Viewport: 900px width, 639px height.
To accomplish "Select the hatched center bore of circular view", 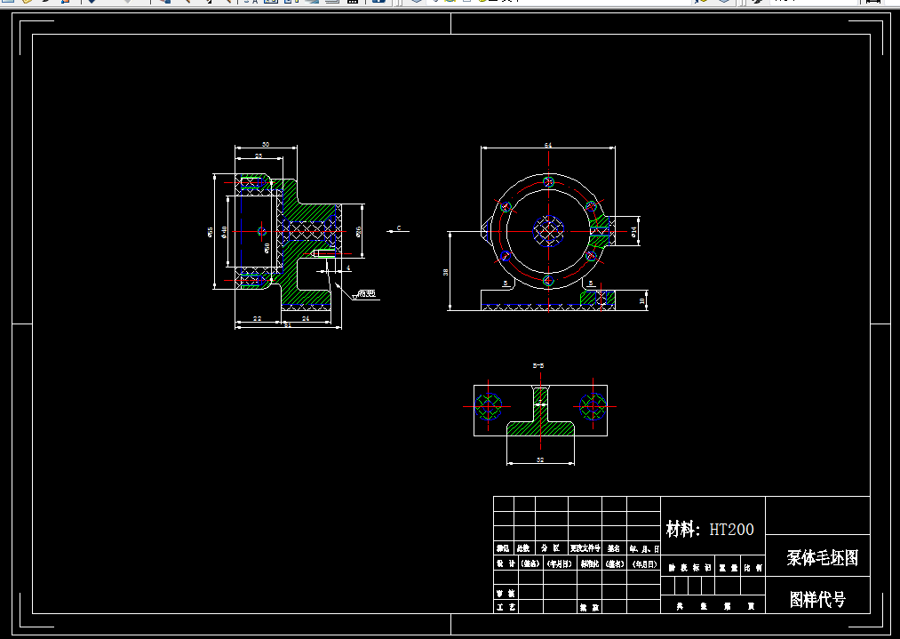I will click(x=549, y=231).
